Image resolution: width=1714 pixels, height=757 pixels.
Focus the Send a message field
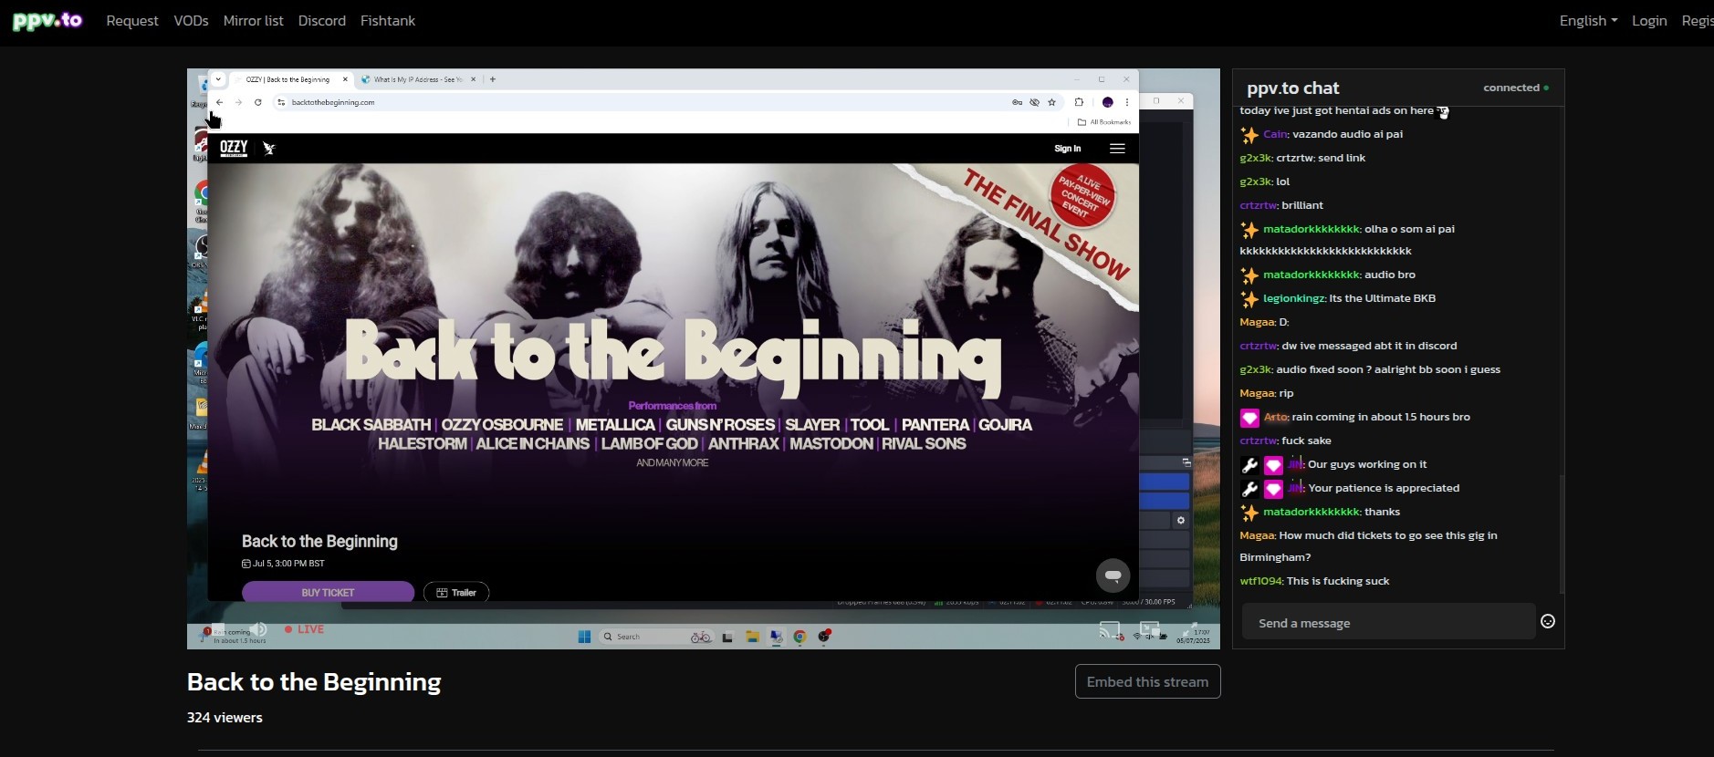coord(1388,623)
